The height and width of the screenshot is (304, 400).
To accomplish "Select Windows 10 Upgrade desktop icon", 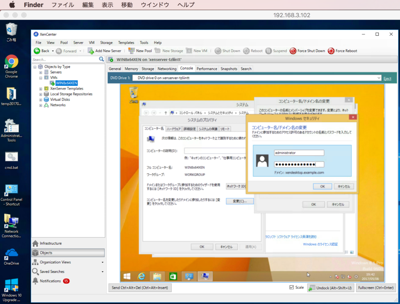I will click(x=11, y=290).
